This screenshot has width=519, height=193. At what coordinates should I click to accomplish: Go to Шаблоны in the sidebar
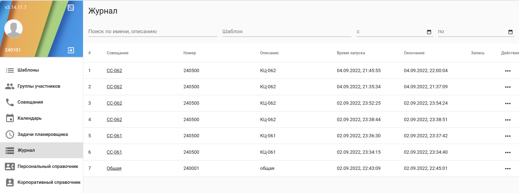[28, 70]
